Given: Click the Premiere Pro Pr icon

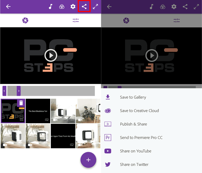Looking at the screenshot, I should point(108,138).
